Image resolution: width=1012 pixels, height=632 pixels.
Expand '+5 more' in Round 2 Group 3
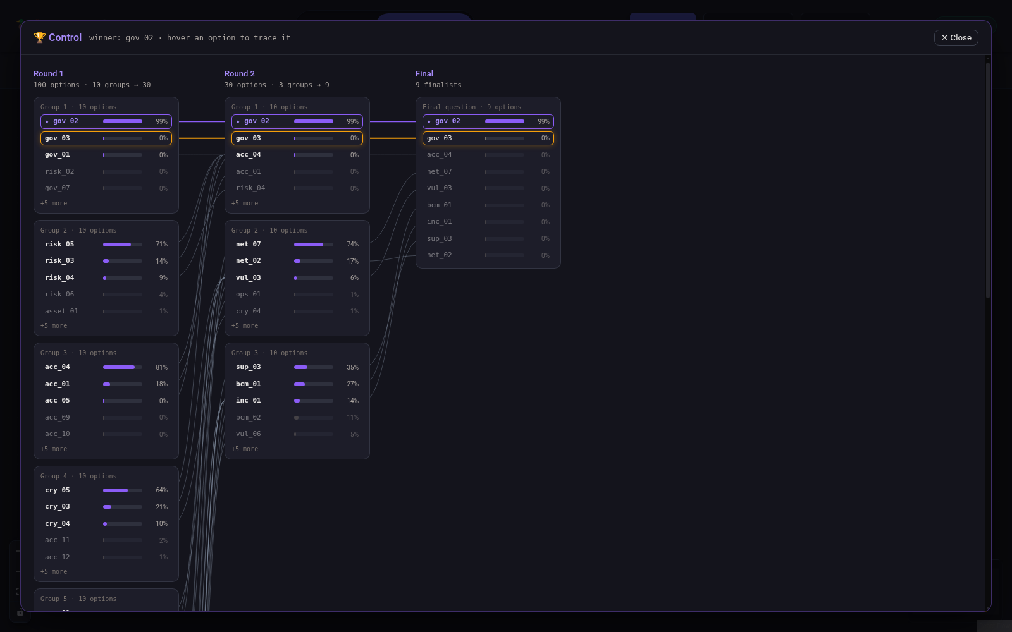[x=245, y=449]
